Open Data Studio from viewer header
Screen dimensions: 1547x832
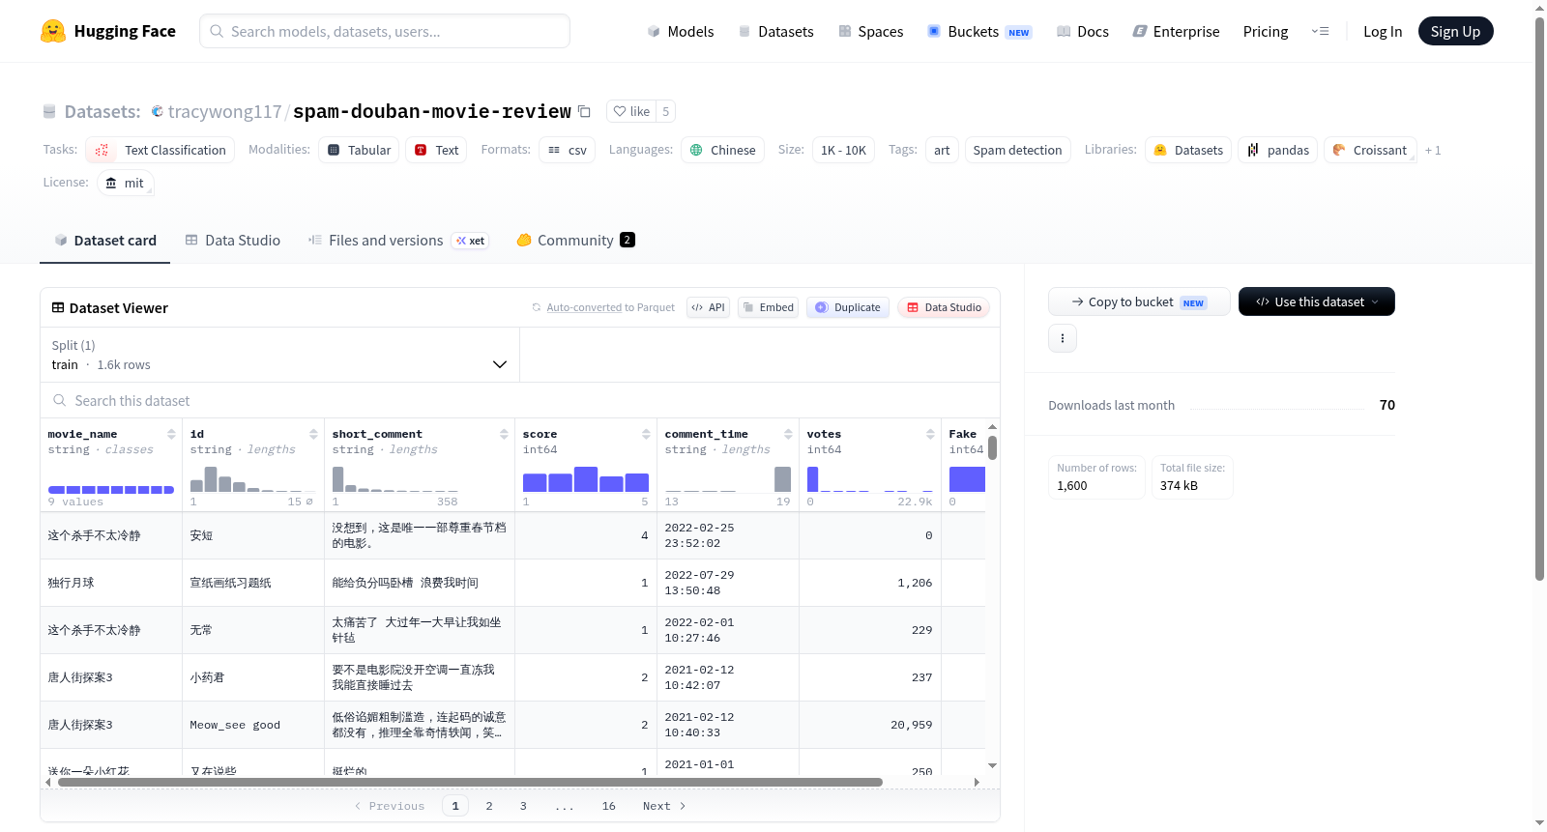click(x=943, y=307)
